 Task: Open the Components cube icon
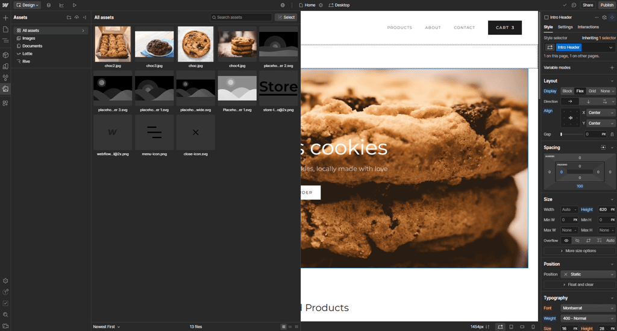[x=5, y=55]
